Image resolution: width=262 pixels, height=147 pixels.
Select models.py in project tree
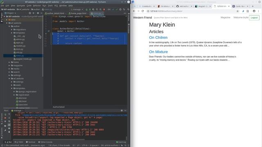click(19, 46)
